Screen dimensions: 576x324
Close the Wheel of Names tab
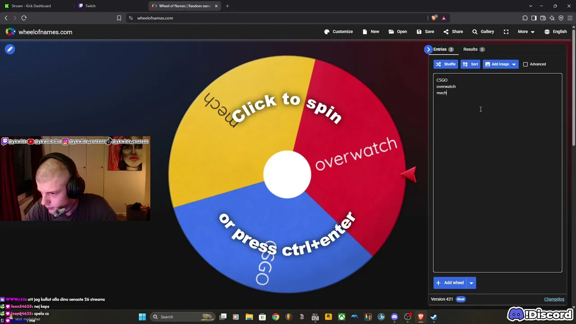point(216,6)
